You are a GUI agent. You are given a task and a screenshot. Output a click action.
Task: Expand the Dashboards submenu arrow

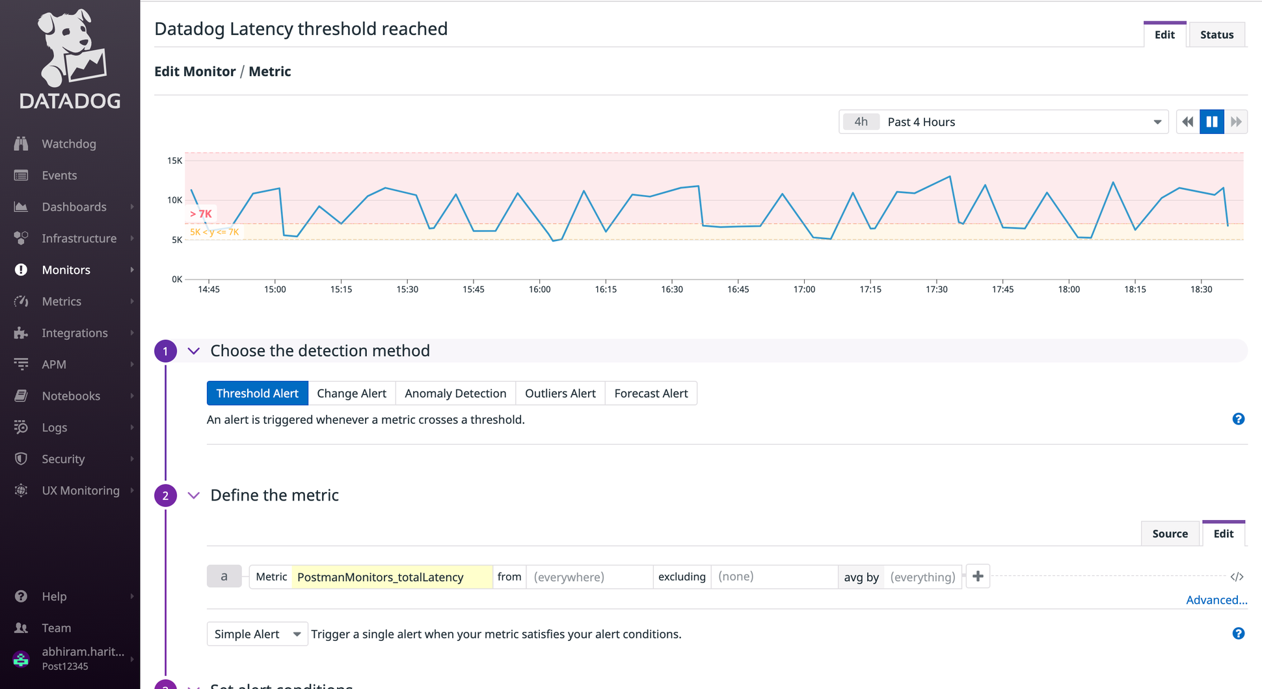click(132, 207)
